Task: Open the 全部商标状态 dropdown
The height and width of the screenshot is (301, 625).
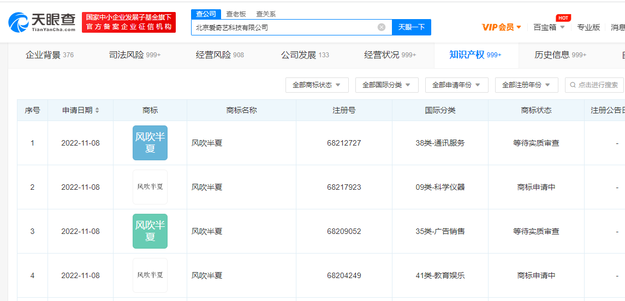Action: coord(317,85)
